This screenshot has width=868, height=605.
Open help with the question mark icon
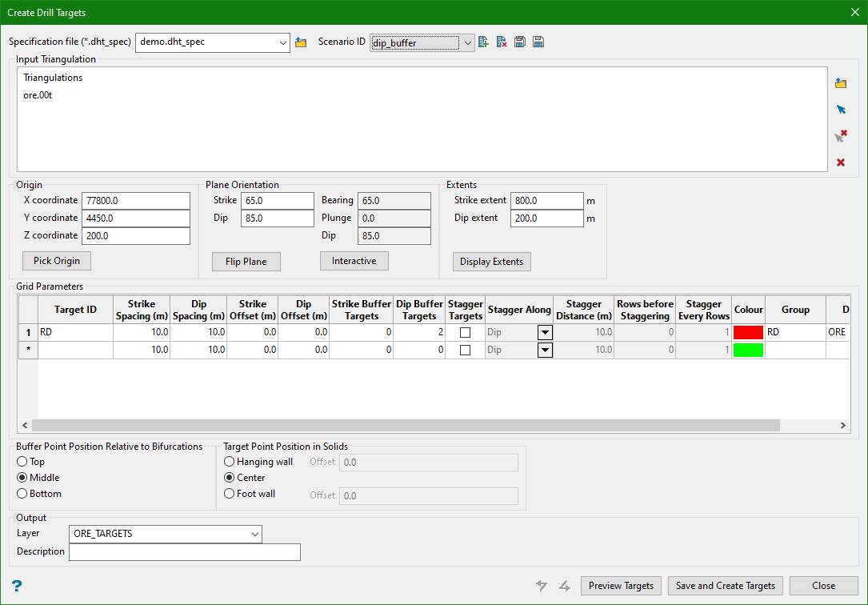pos(17,586)
